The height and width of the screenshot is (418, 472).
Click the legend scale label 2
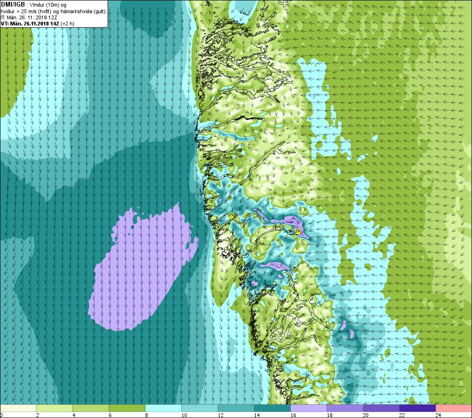pyautogui.click(x=37, y=415)
